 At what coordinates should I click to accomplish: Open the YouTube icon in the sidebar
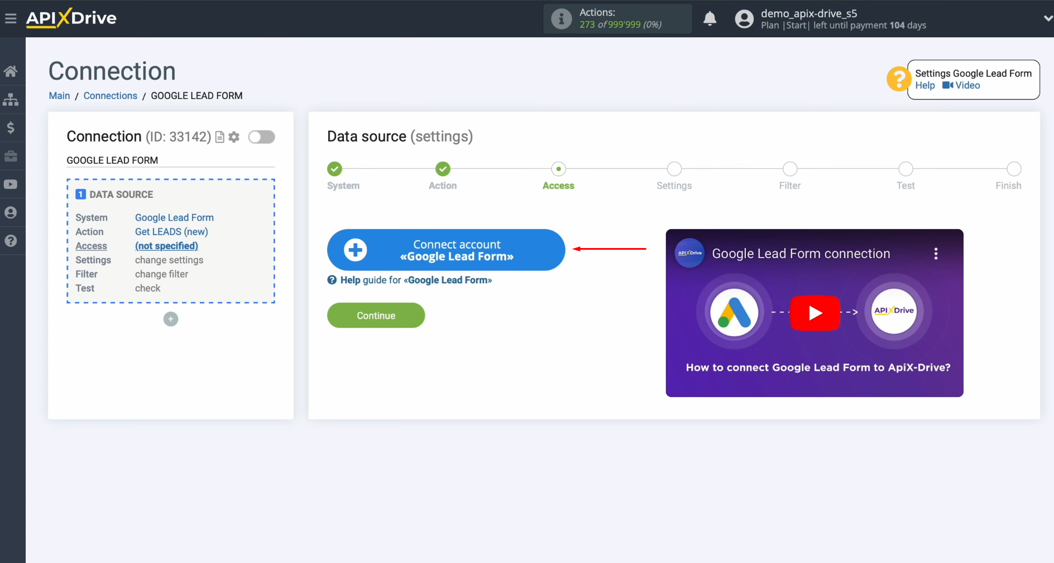pyautogui.click(x=11, y=184)
